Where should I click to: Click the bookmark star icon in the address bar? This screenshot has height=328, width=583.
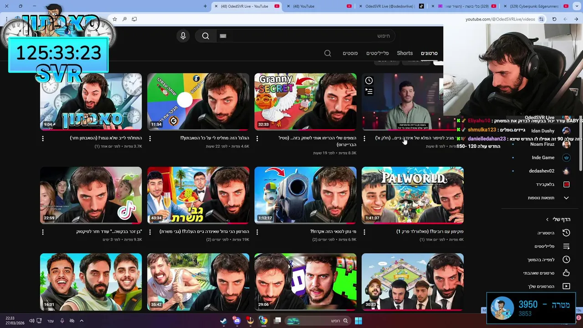pos(115,19)
